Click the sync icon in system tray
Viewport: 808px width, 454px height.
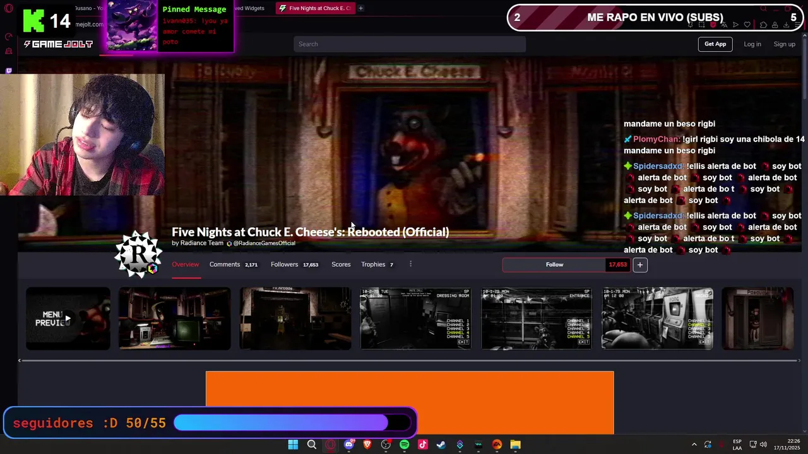point(708,445)
